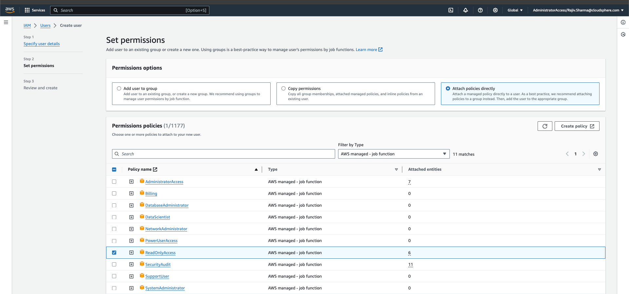Expand the DataScientist policy details
Screen dimensions: 629x294
tap(131, 217)
